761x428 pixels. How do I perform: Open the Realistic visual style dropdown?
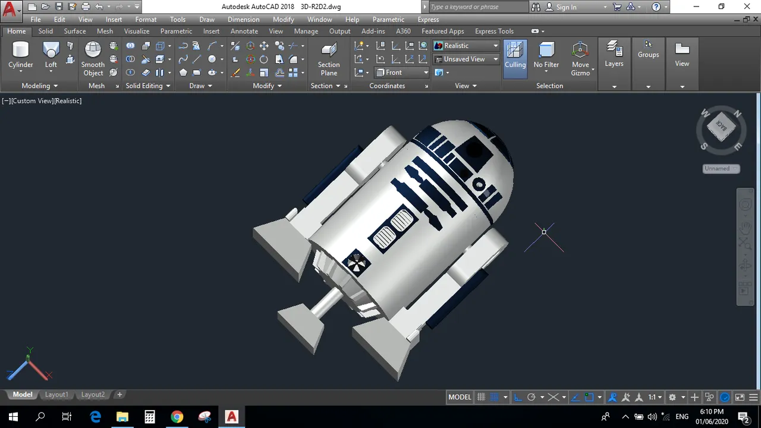pos(466,46)
